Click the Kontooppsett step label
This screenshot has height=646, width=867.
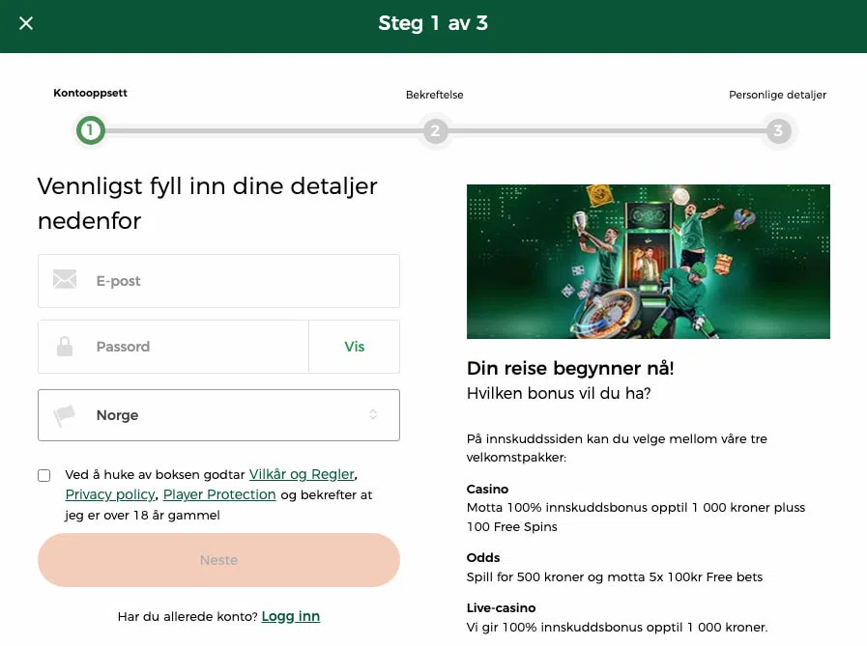(90, 94)
